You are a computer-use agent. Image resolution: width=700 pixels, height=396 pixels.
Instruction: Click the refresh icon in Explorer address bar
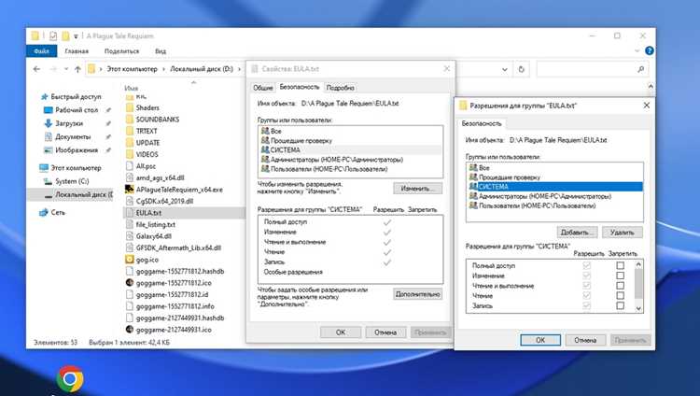pos(521,69)
